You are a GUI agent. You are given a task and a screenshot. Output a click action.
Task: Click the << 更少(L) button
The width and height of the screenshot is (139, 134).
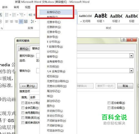(x=28, y=86)
